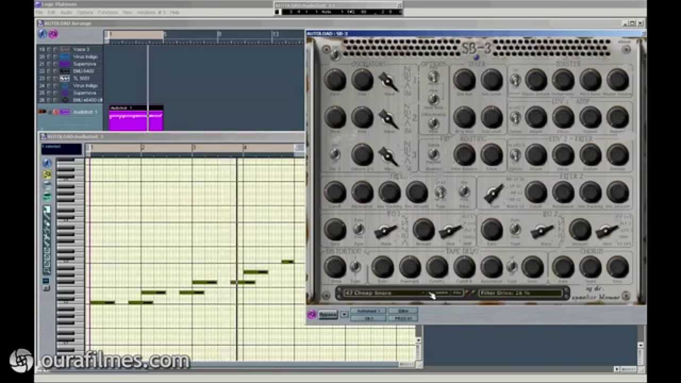Screen dimensions: 681x383
Task: Open the Instrument 1 selector below SB-3
Action: click(368, 311)
